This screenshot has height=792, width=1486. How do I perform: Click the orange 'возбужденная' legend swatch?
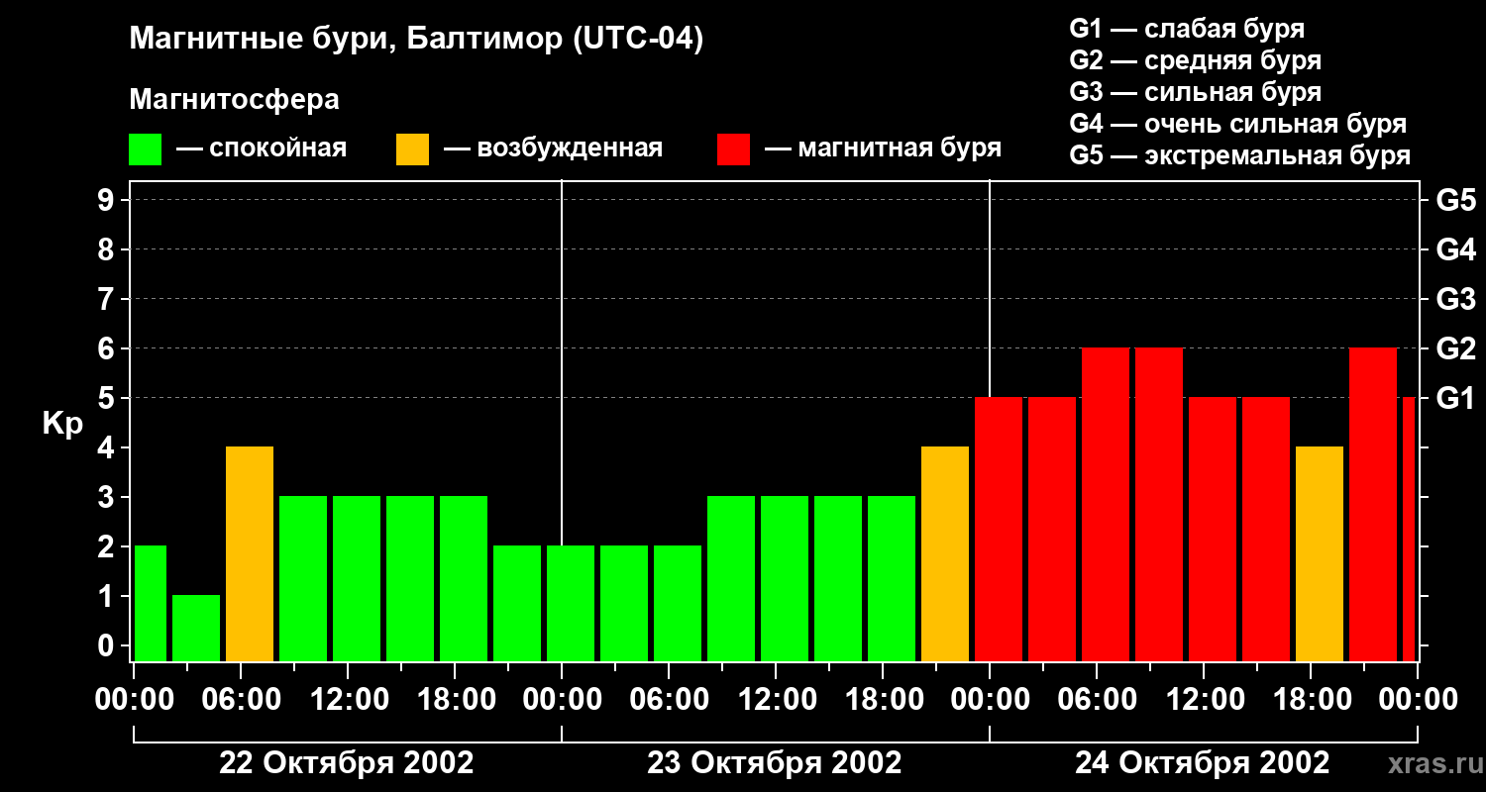coord(413,149)
